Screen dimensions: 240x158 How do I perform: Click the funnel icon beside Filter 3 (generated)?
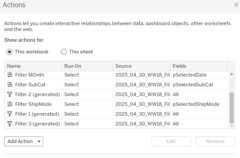[9, 124]
